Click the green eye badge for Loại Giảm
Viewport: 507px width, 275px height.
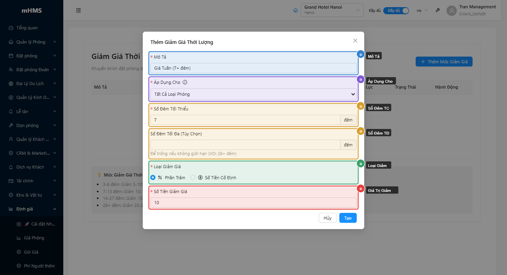[x=361, y=163]
